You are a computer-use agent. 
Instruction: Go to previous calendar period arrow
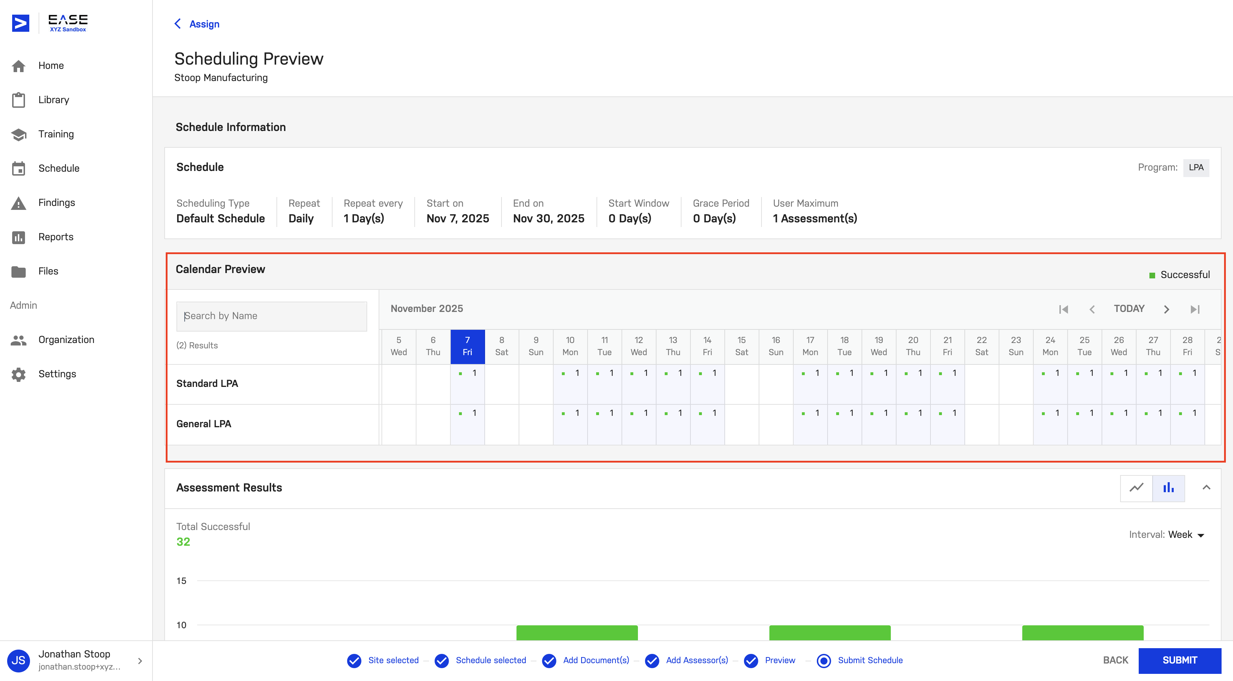(1092, 309)
